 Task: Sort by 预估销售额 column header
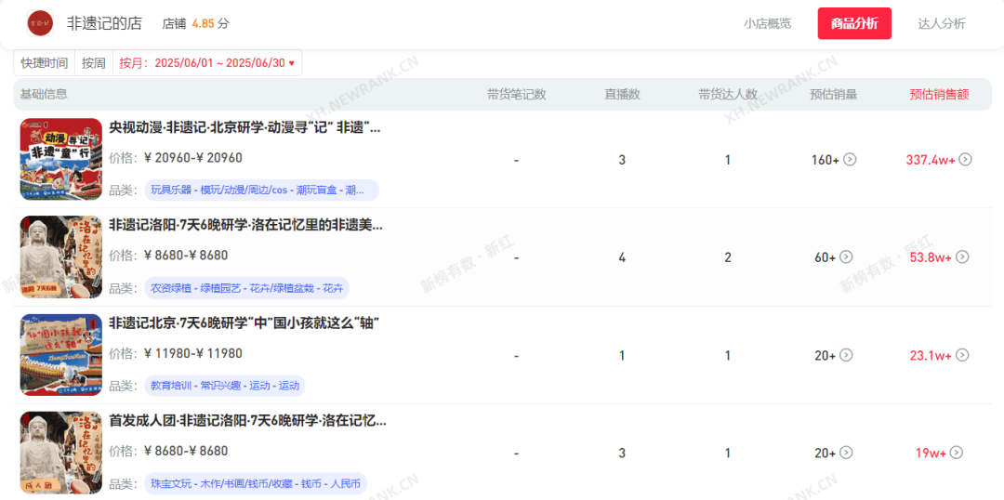coord(939,94)
